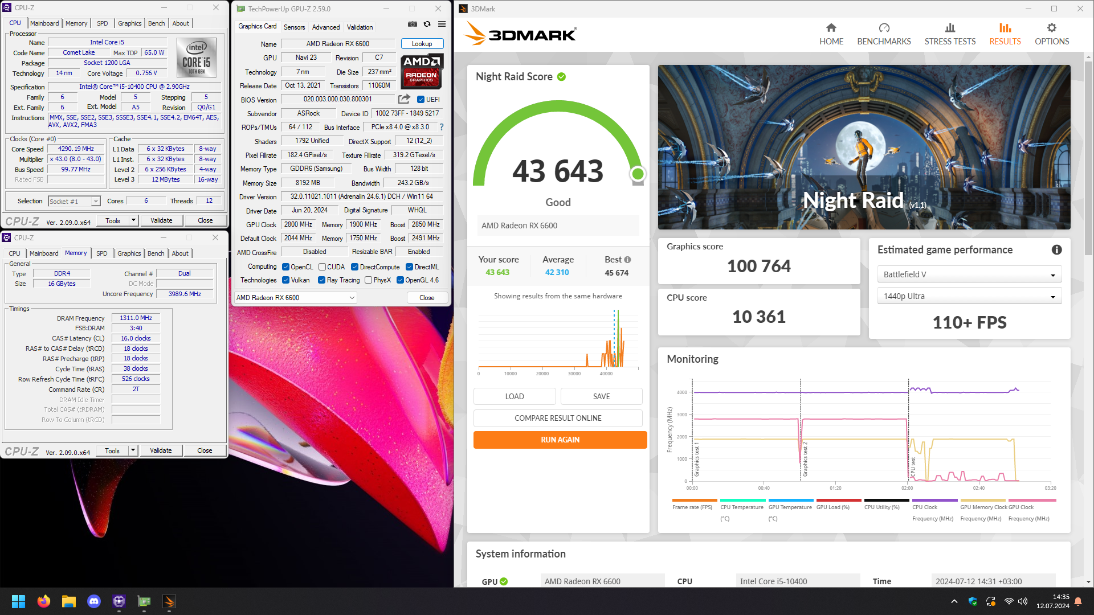Click the Frame rate (FPS) orange legend swatch
This screenshot has height=615, width=1094.
[695, 501]
